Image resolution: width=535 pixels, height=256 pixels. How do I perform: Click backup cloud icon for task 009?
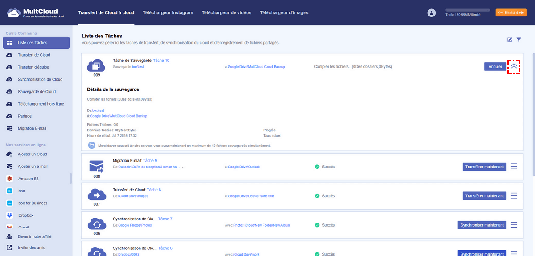96,65
